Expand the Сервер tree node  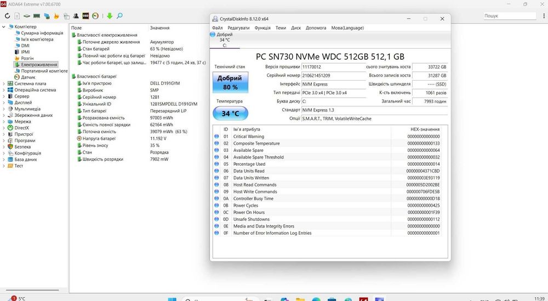pyautogui.click(x=3, y=96)
